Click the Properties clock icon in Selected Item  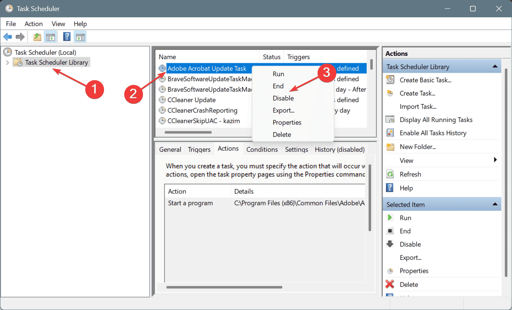click(390, 271)
